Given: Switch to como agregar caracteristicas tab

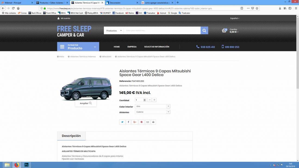Looking at the screenshot, I should click(x=157, y=3).
